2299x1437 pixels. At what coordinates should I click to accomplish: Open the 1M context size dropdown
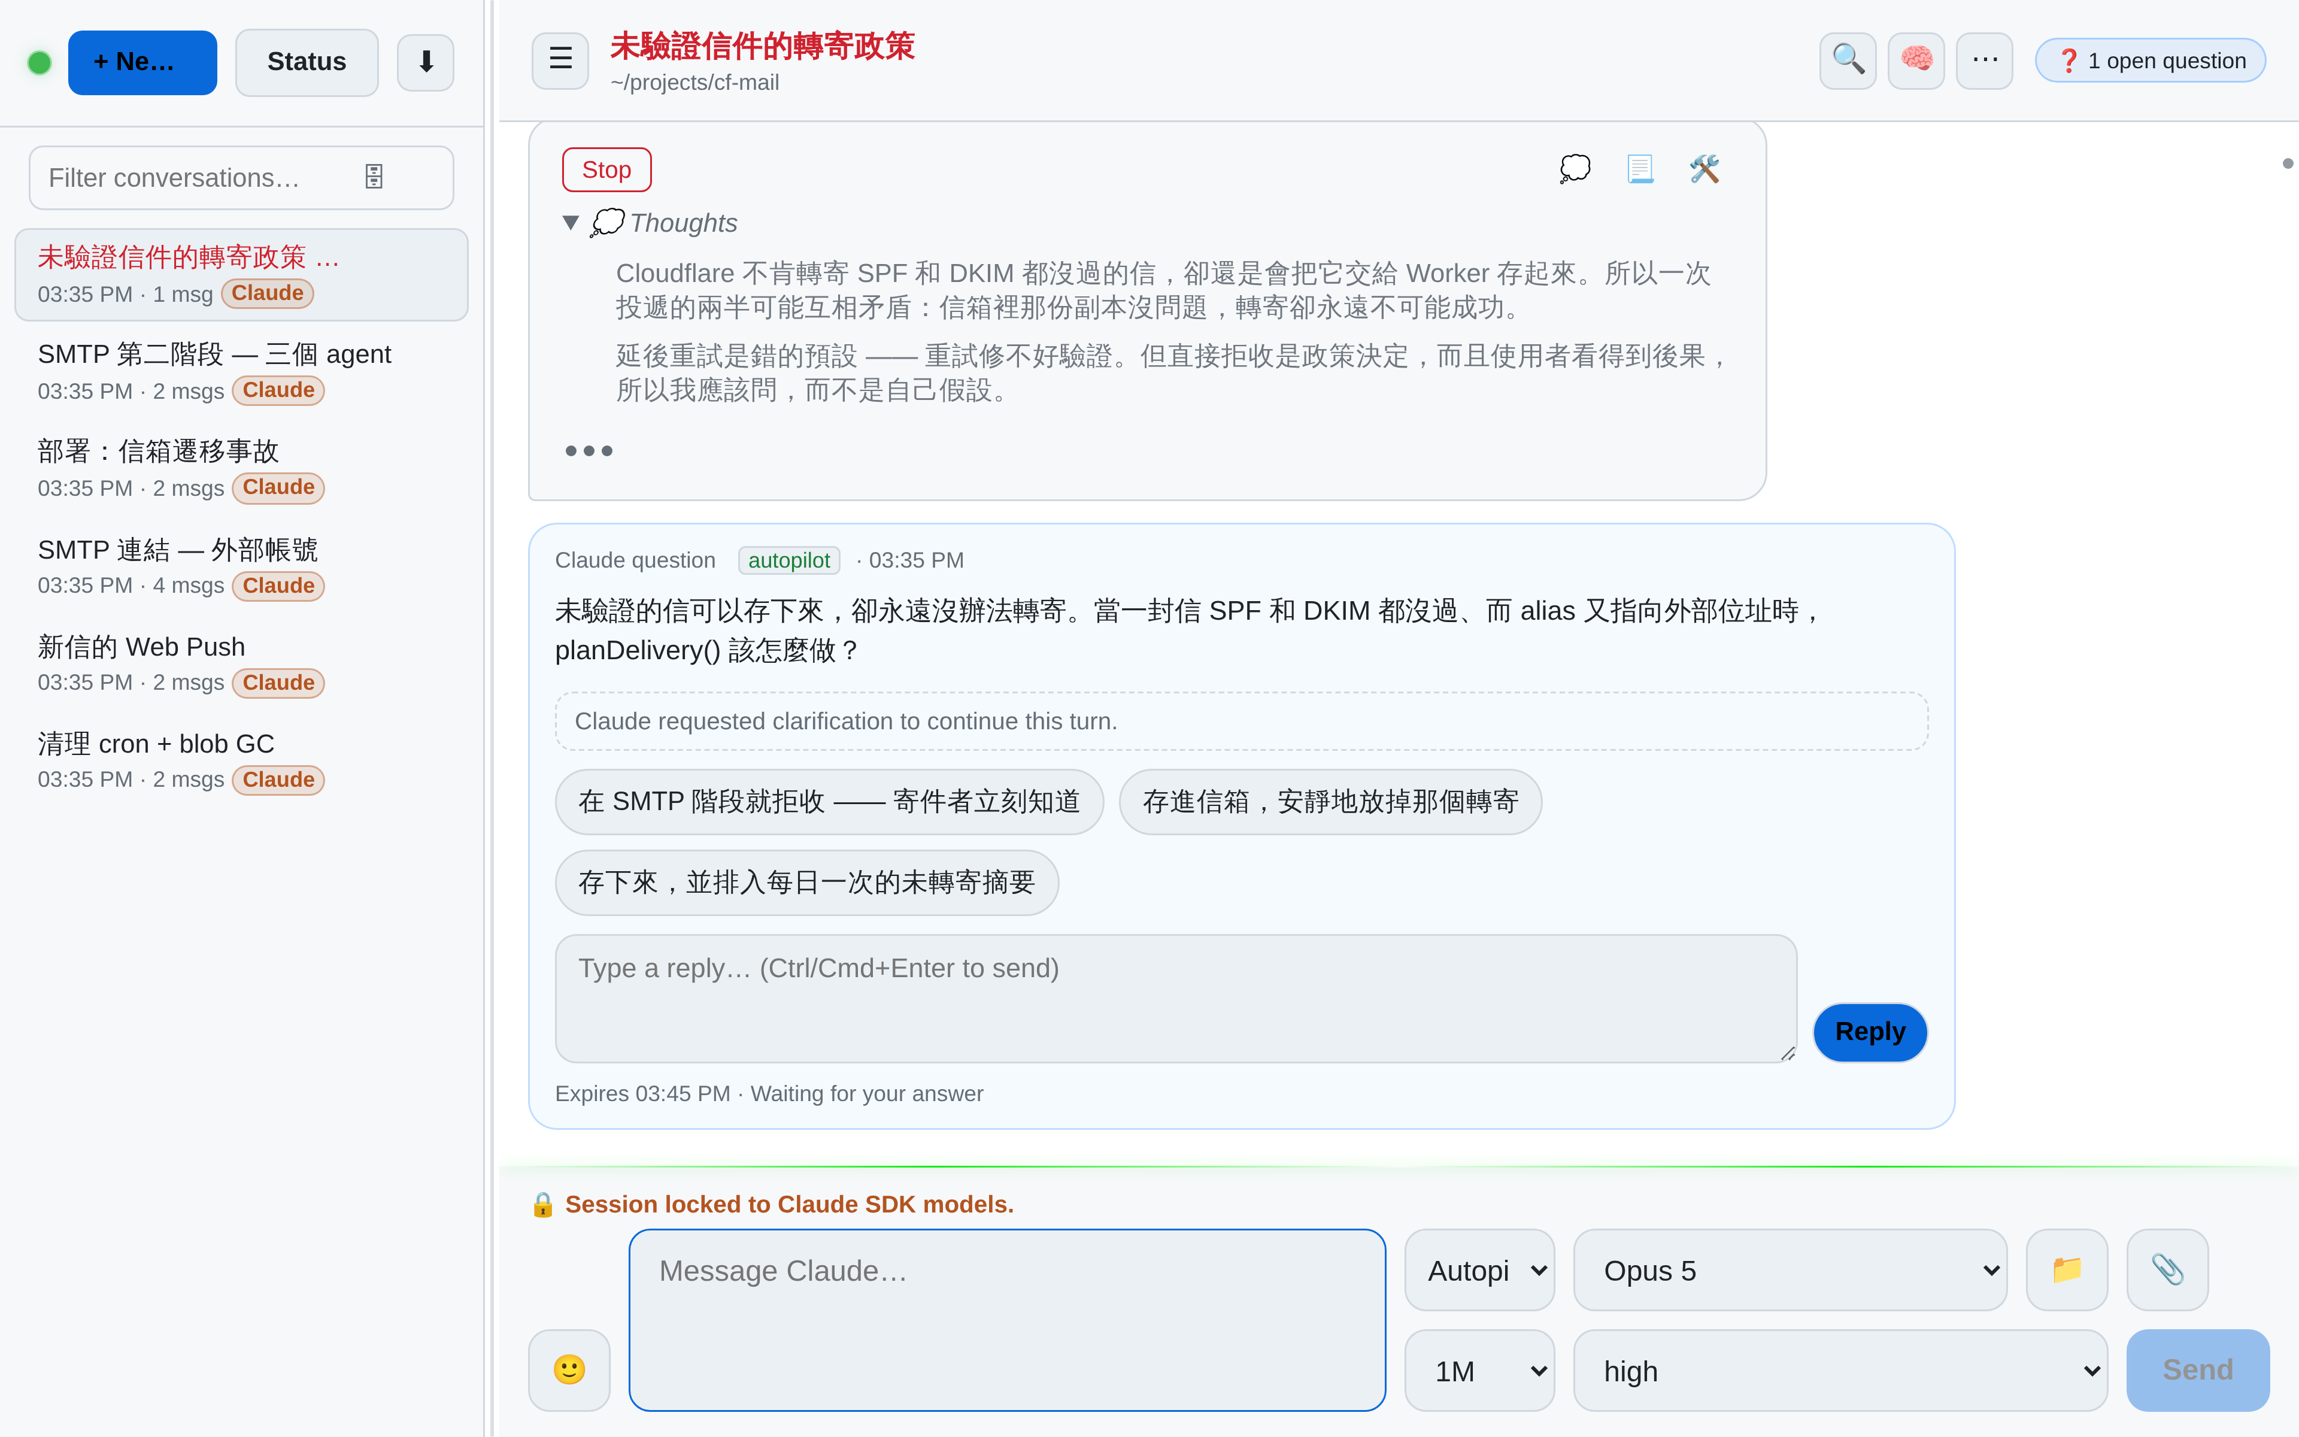(x=1479, y=1371)
